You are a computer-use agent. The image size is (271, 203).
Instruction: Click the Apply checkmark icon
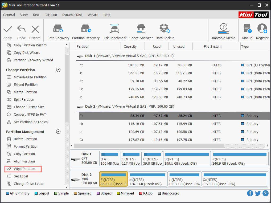(x=8, y=29)
